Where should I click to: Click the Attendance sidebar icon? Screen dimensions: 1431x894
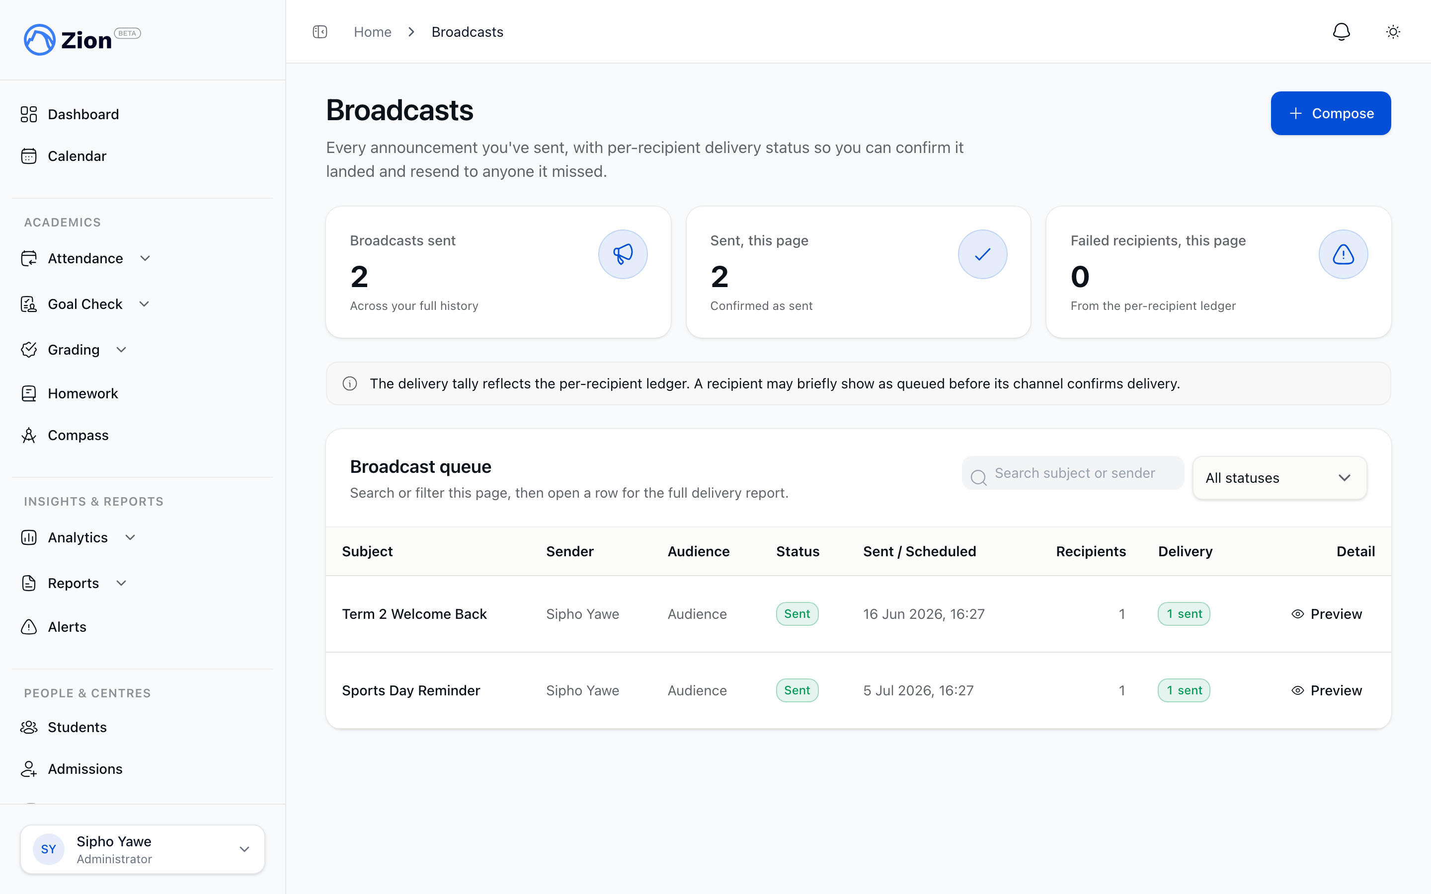(x=28, y=258)
